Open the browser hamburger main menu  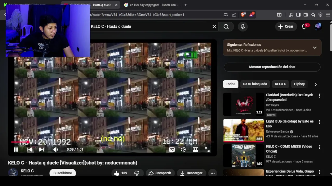[x=328, y=15]
